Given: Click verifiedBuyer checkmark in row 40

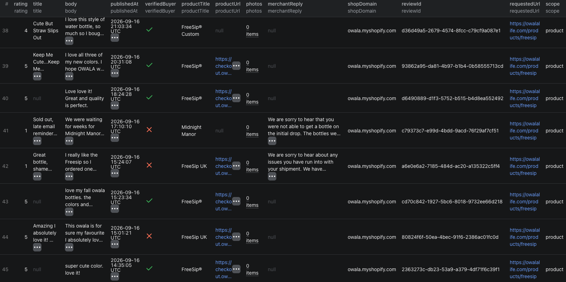Looking at the screenshot, I should (149, 98).
